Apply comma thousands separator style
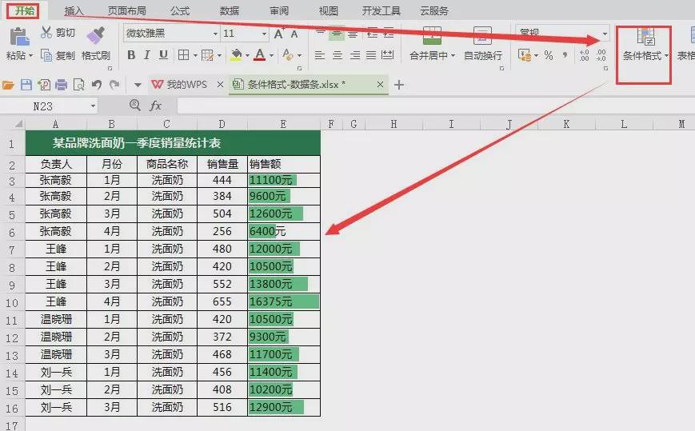 (565, 55)
